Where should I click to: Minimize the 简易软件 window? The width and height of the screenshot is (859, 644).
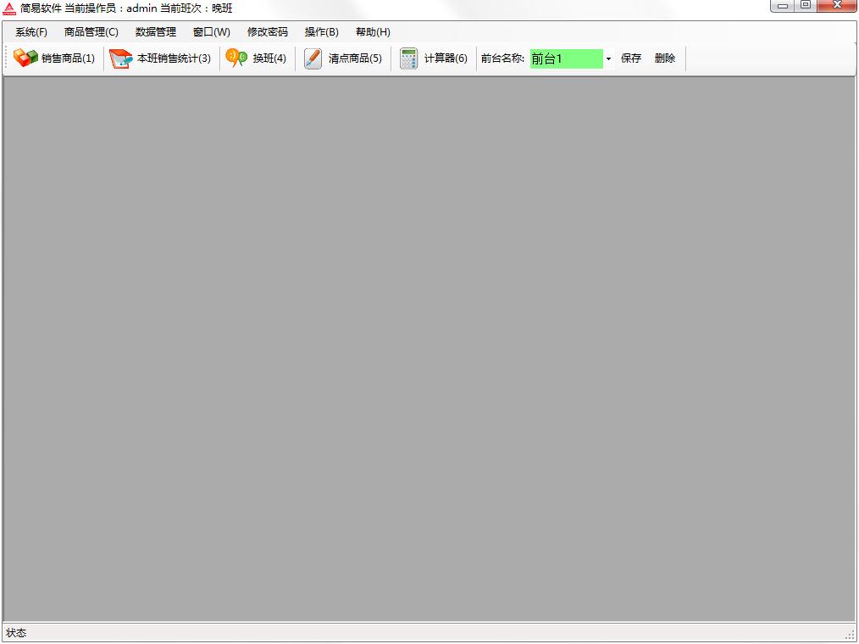tap(783, 5)
